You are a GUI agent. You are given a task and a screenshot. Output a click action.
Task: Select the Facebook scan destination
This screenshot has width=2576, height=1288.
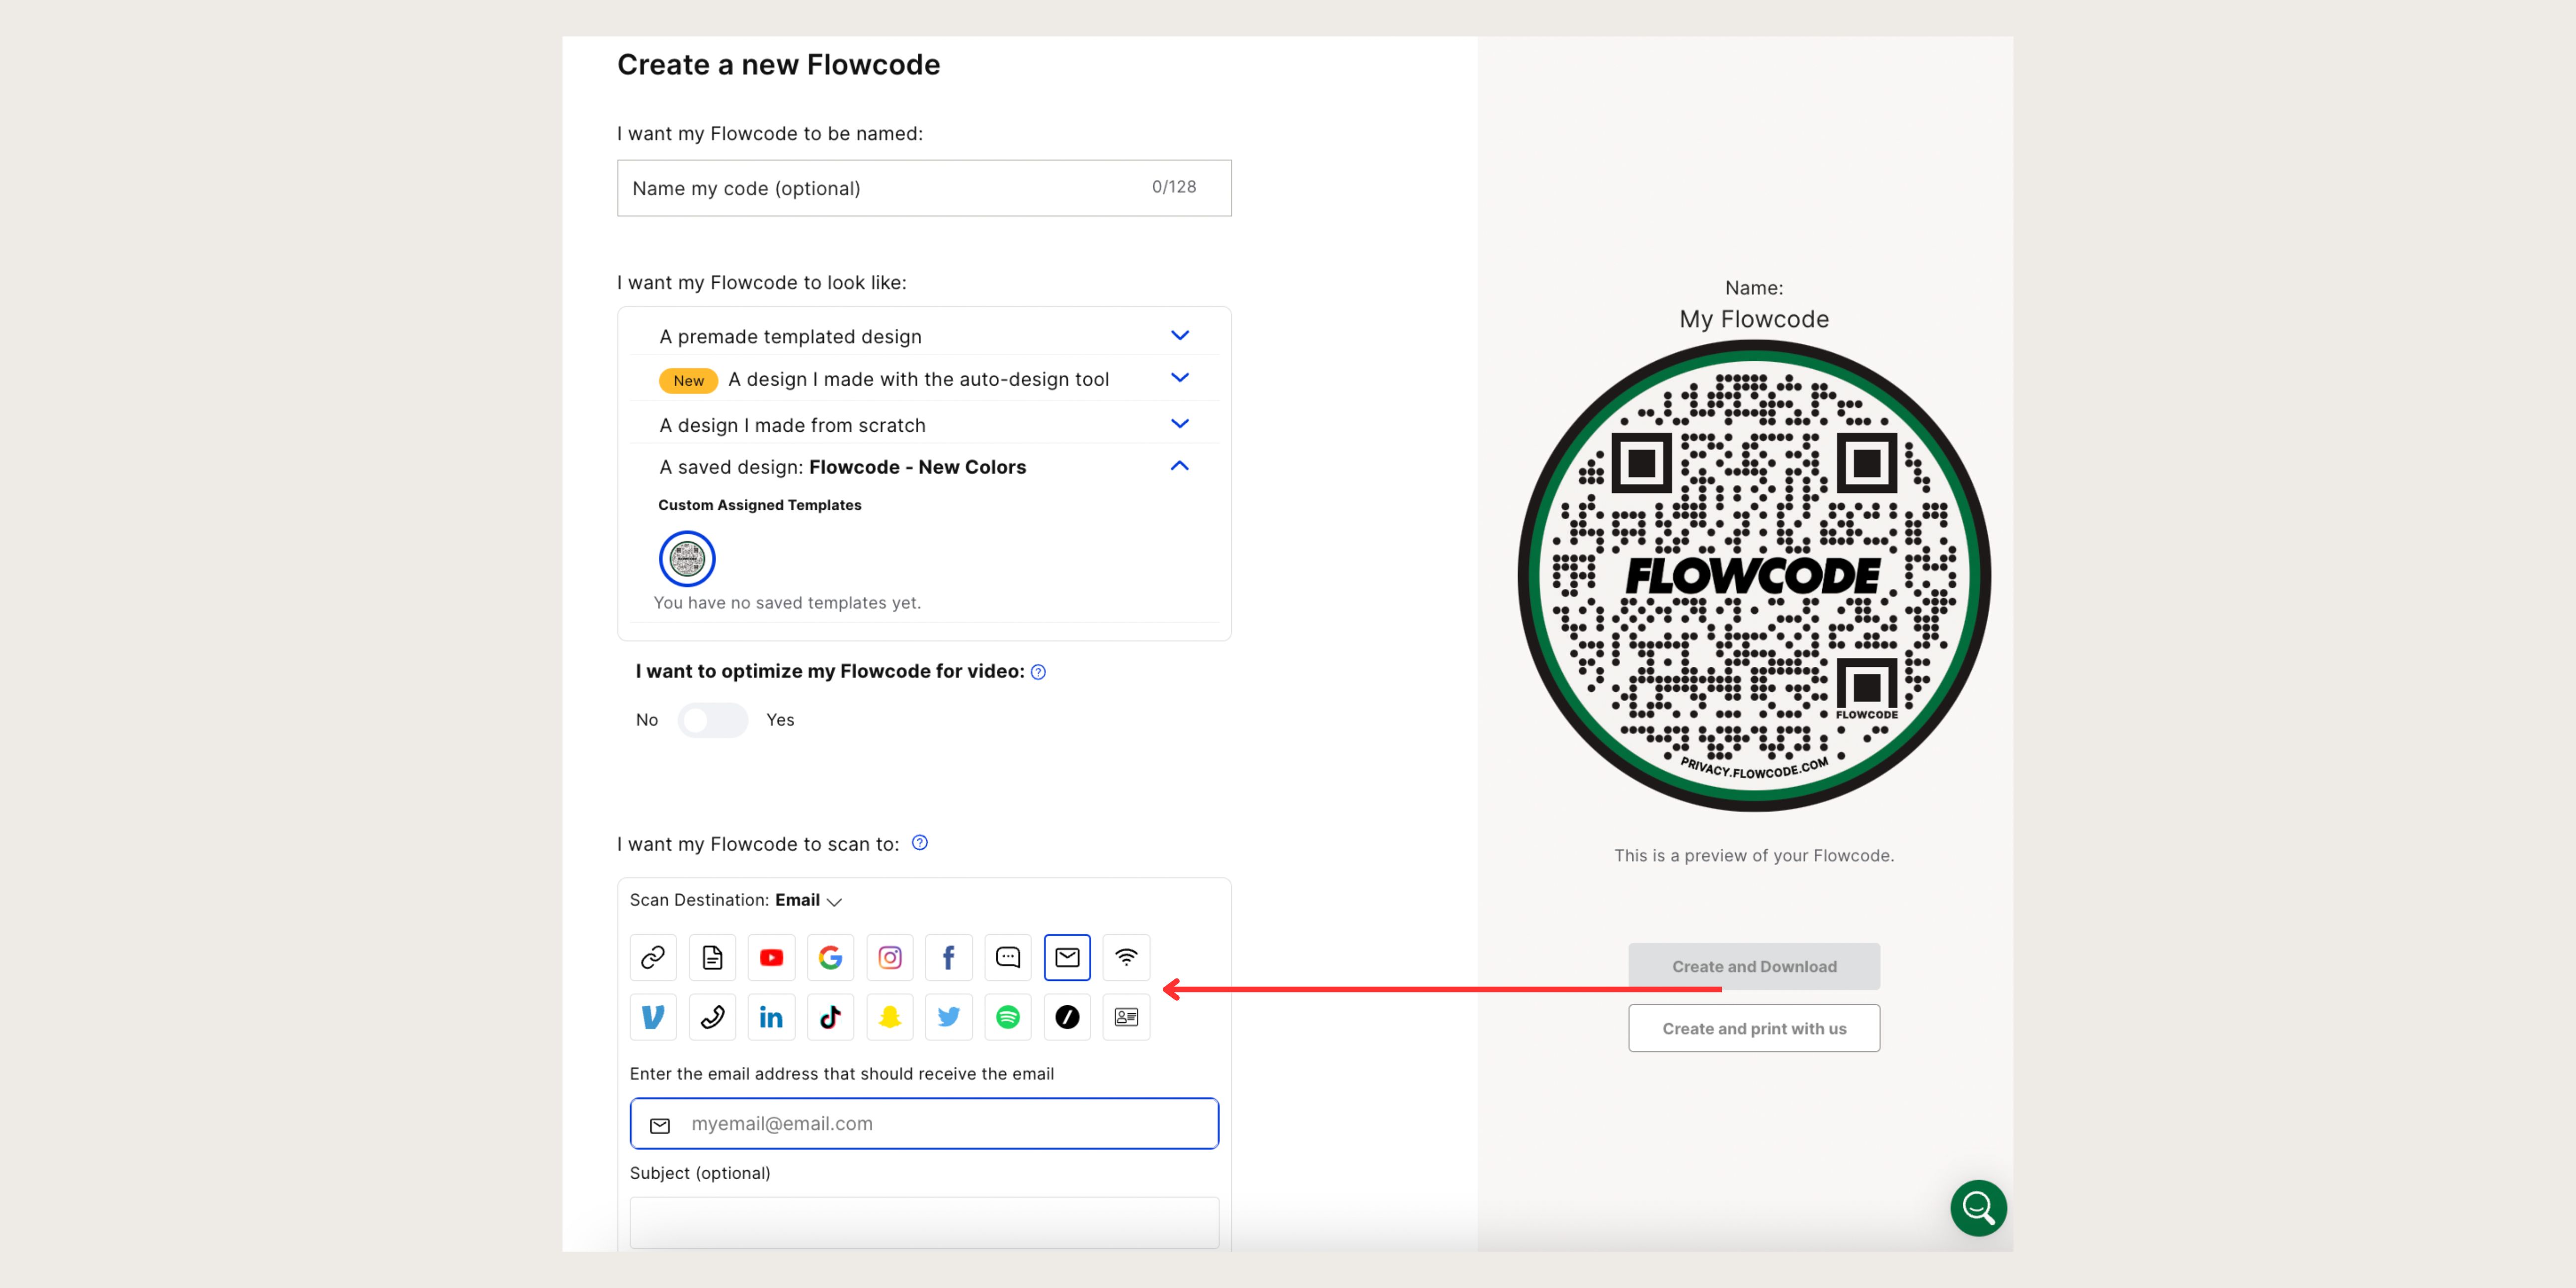948,957
